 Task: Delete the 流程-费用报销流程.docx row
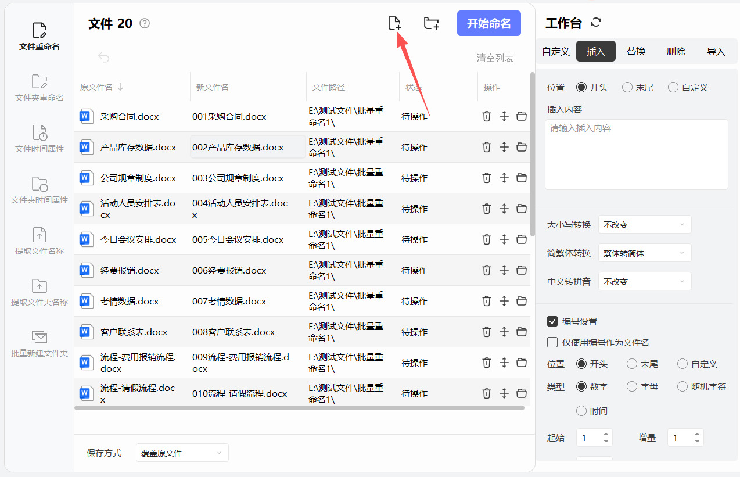click(487, 363)
